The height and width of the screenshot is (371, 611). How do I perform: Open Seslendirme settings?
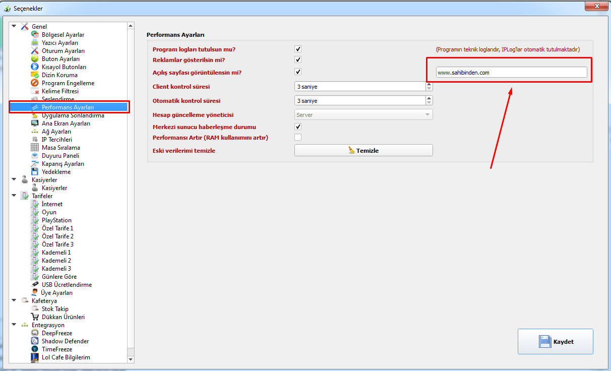(x=58, y=99)
